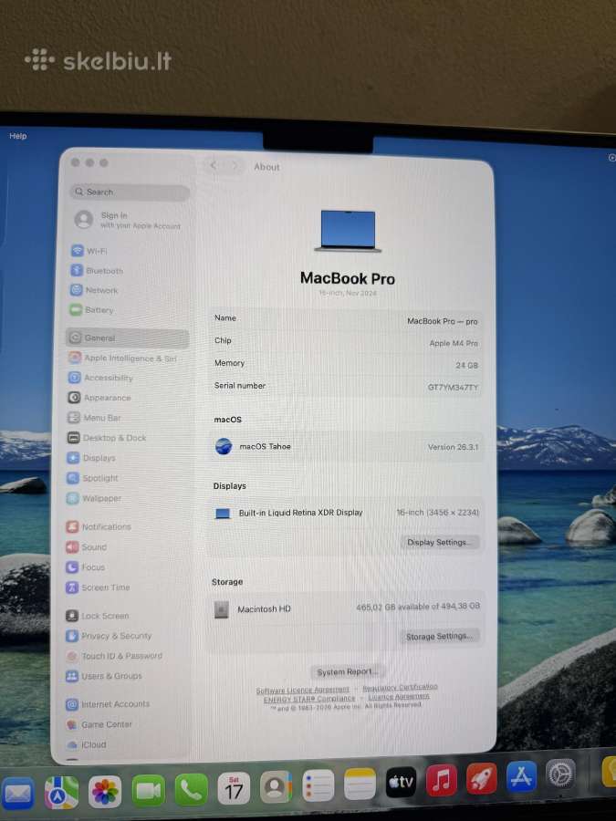Select Privacy & Security
616x821 pixels.
(x=109, y=636)
